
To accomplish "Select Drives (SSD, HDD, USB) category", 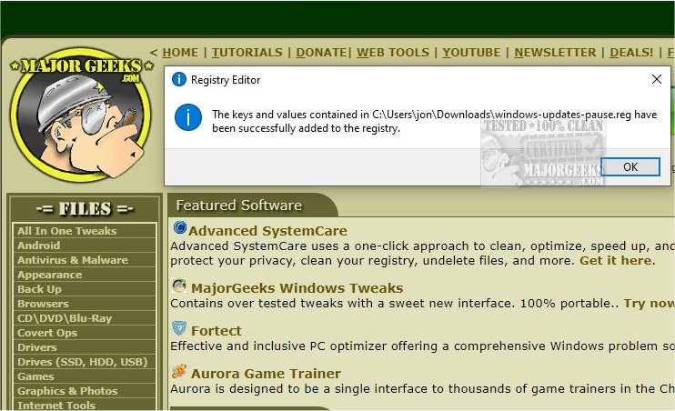I will click(x=82, y=362).
